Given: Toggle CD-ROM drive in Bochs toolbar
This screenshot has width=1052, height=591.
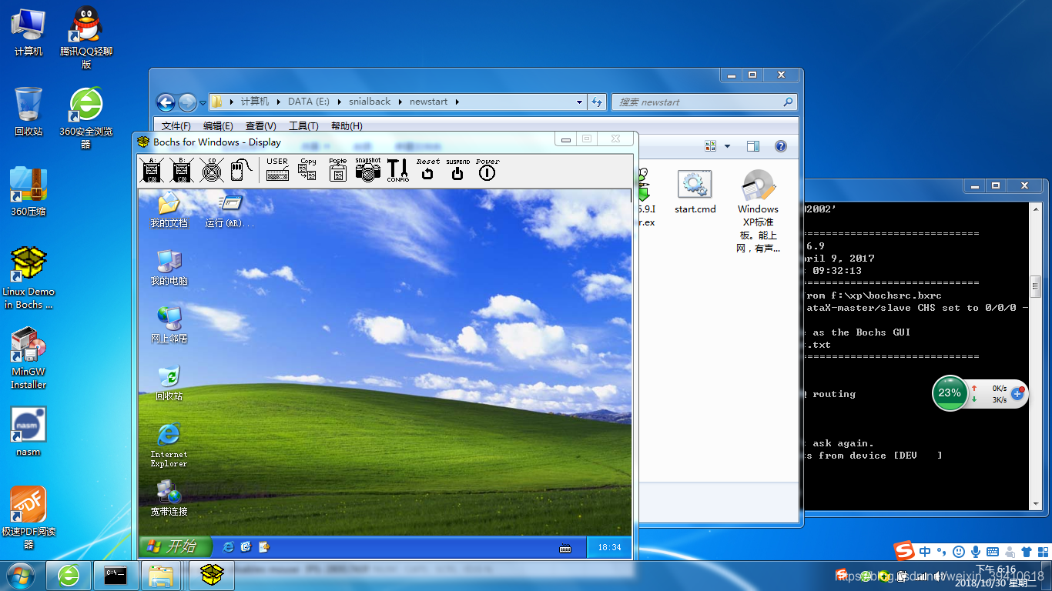Looking at the screenshot, I should pos(212,170).
